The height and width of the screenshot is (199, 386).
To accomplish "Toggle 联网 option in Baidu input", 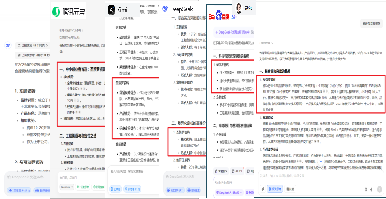I will click(249, 192).
